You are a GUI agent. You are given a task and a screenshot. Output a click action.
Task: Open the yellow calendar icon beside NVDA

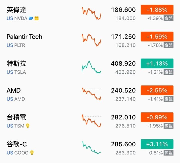(36, 18)
